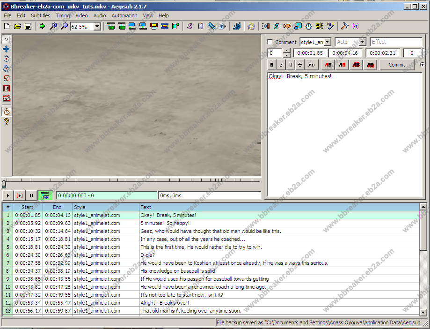Select the radio button beside Commit

point(423,65)
